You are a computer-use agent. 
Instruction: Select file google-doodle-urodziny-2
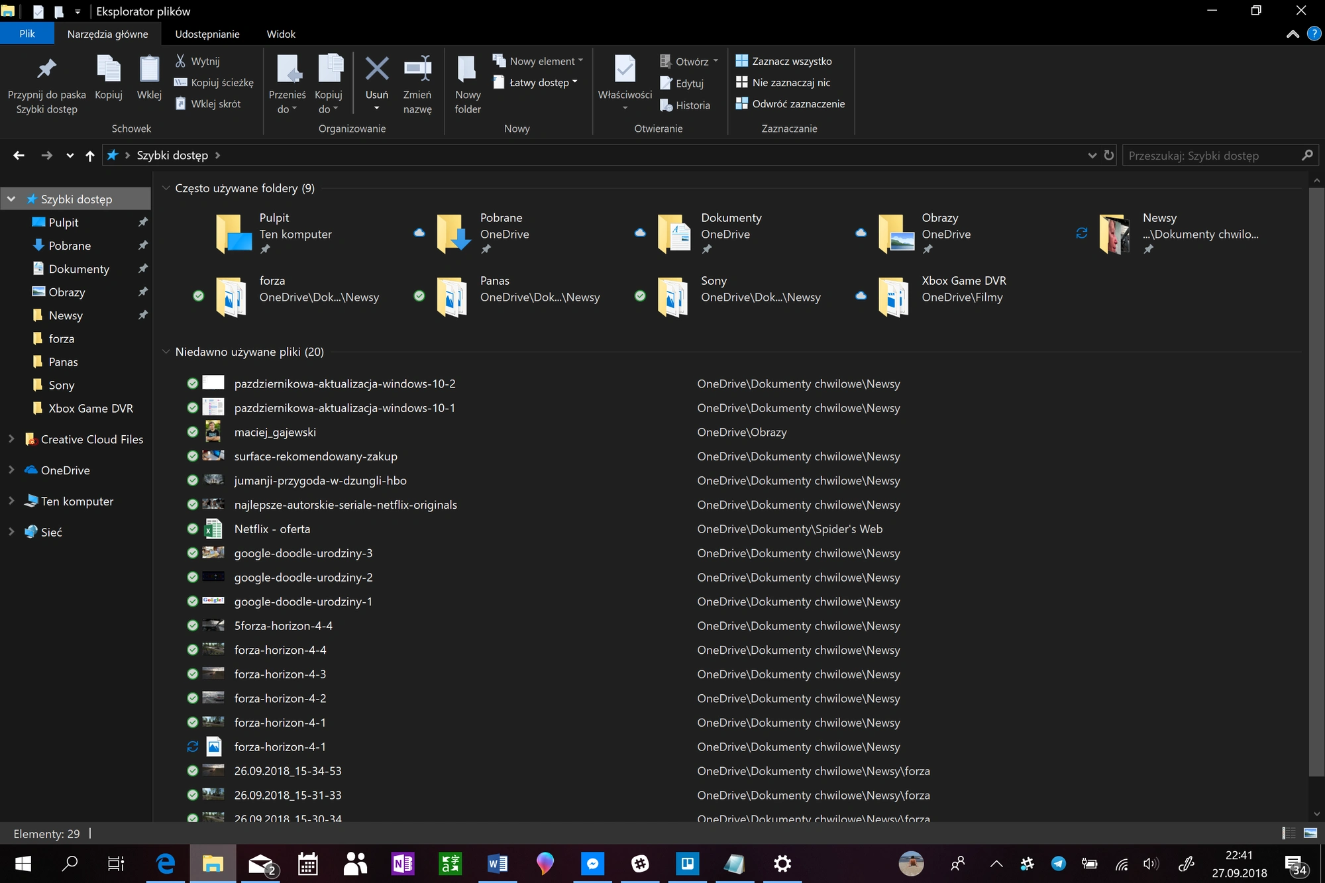303,577
